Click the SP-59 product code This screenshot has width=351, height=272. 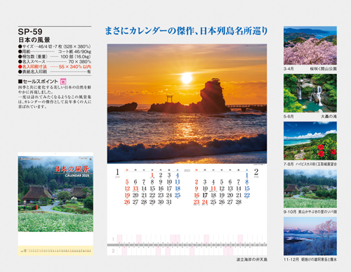click(x=30, y=32)
